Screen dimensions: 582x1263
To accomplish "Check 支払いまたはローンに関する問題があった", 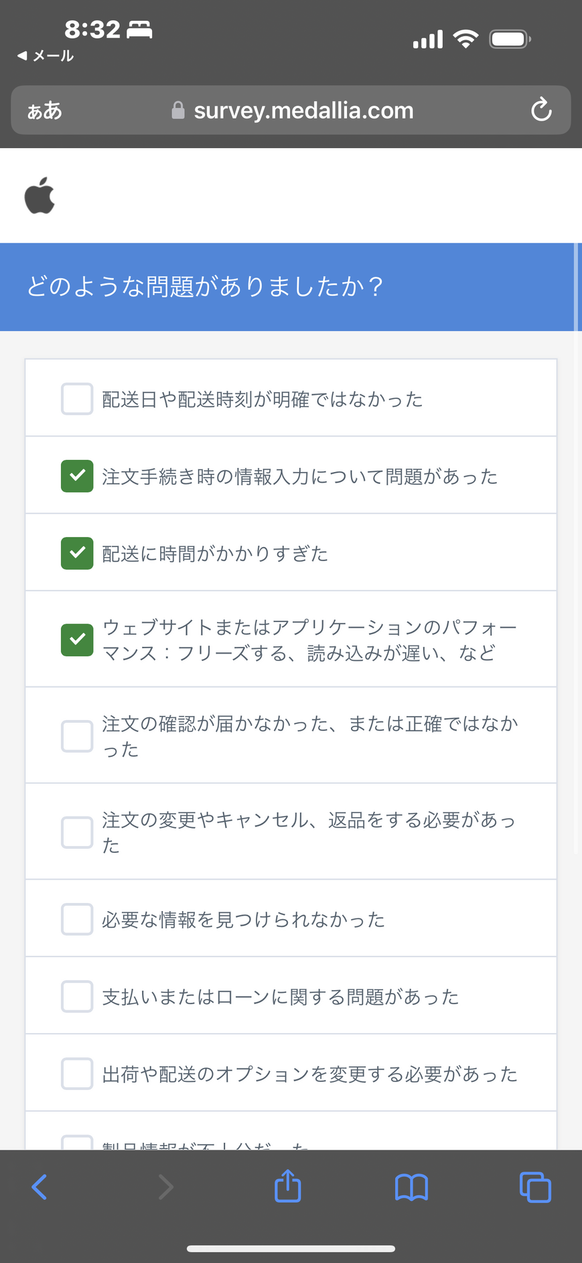I will 77,996.
